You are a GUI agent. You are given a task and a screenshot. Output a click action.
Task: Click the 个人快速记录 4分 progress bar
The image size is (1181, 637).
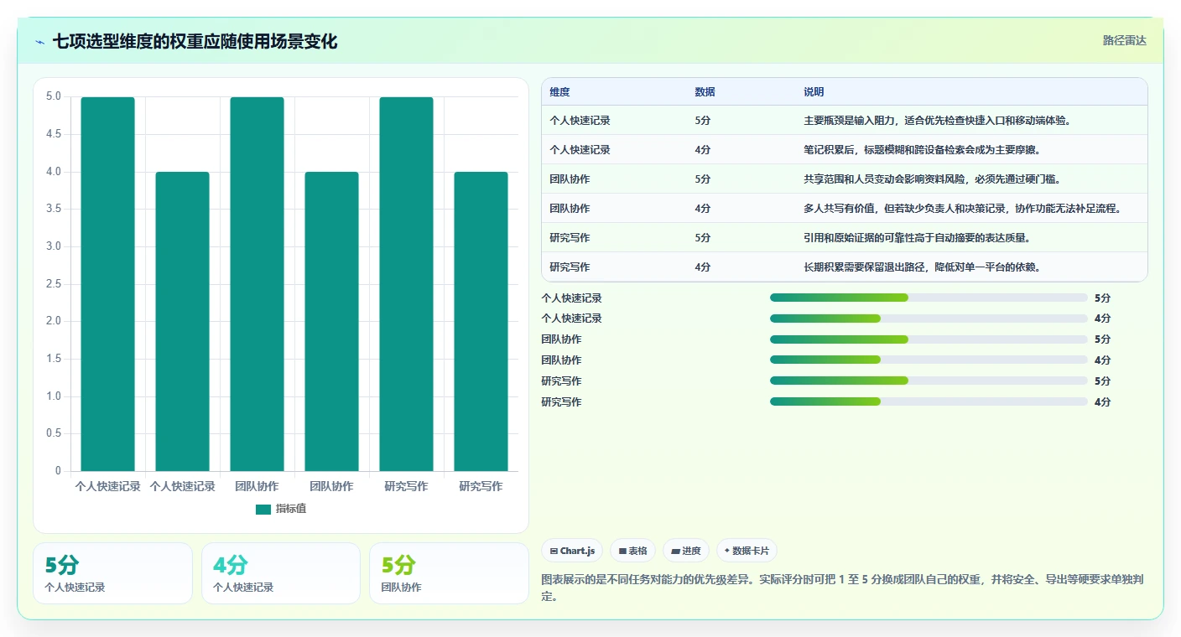pyautogui.click(x=929, y=318)
